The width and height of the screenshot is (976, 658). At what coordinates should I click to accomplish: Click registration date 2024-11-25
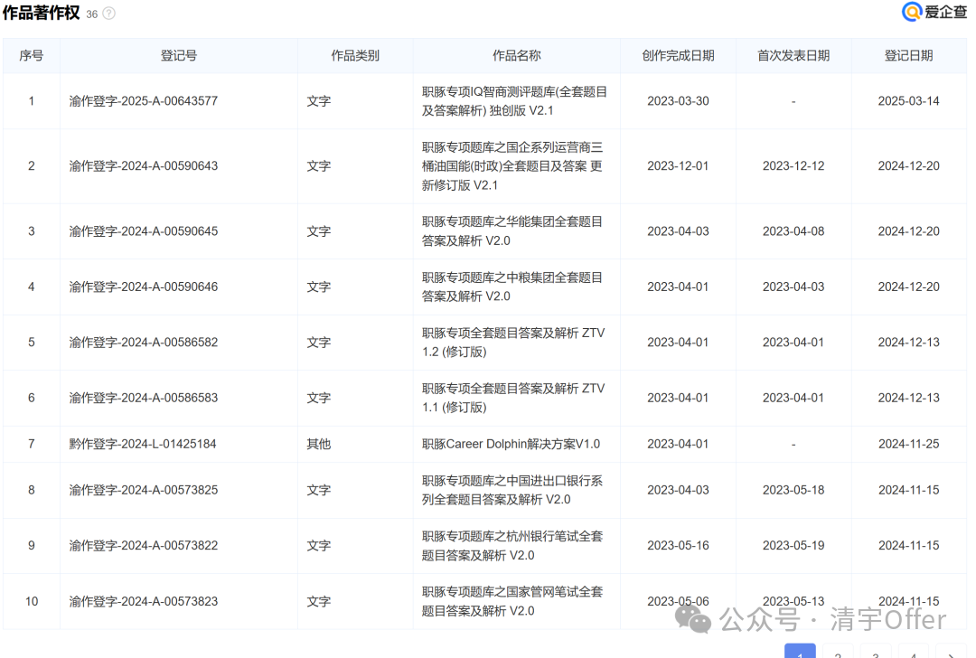(x=909, y=444)
